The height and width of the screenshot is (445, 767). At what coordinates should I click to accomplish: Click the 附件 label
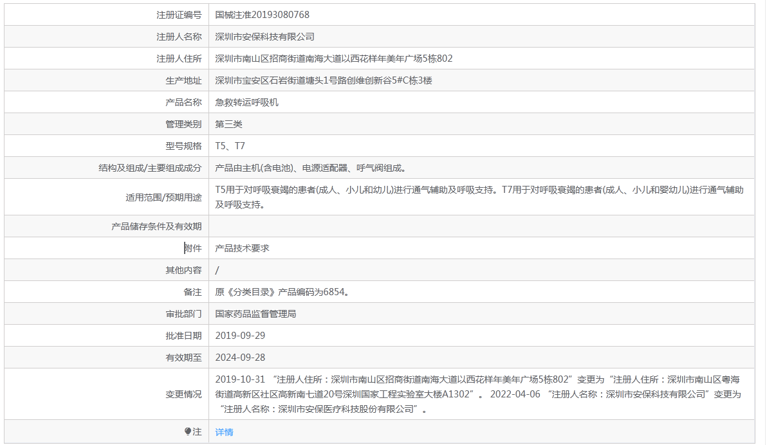click(193, 248)
